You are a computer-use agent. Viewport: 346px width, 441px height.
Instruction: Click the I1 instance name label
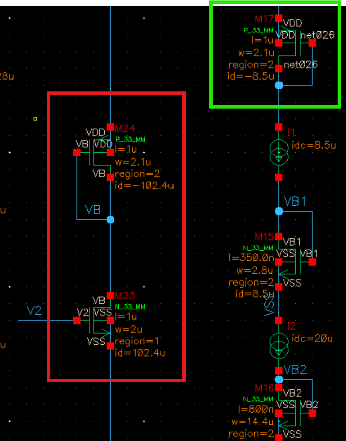click(x=291, y=132)
